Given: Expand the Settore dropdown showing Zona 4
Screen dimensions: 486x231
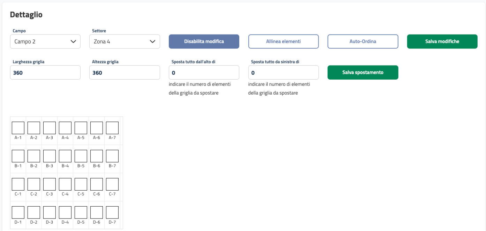Looking at the screenshot, I should point(125,41).
